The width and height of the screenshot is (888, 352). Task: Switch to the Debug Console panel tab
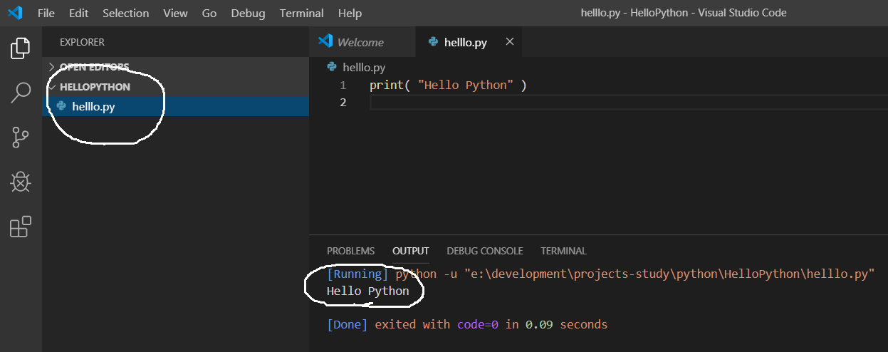tap(485, 251)
